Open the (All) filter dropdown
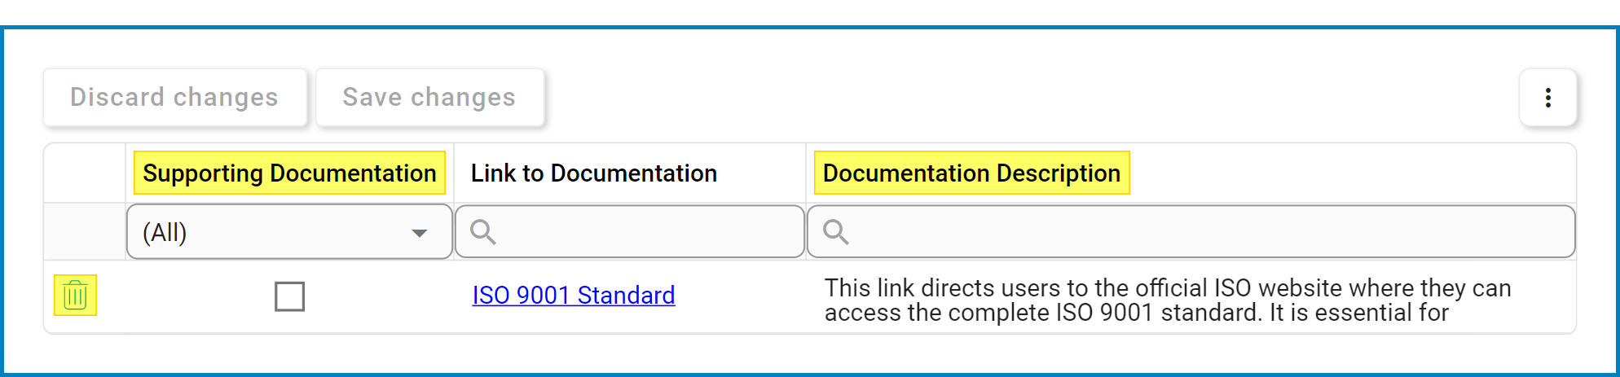 point(289,232)
